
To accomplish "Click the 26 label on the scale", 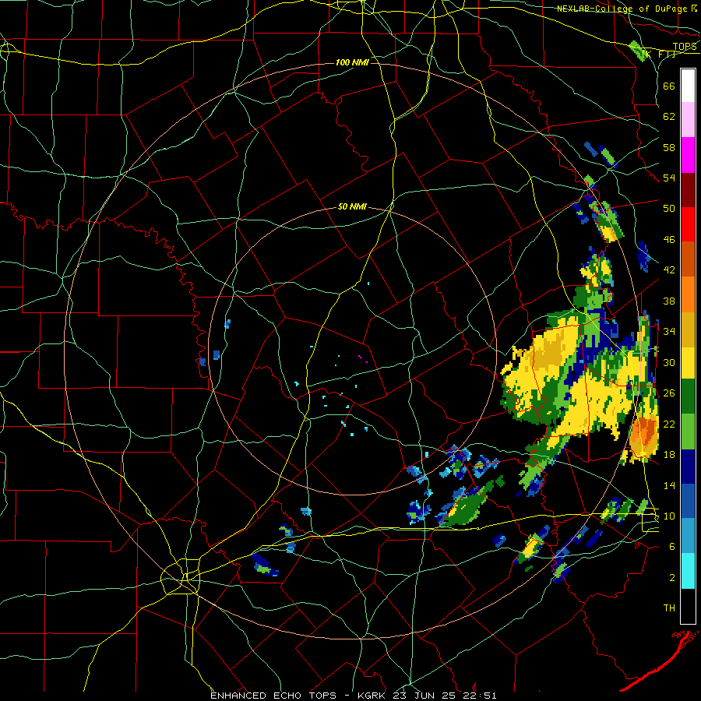I will pyautogui.click(x=669, y=393).
